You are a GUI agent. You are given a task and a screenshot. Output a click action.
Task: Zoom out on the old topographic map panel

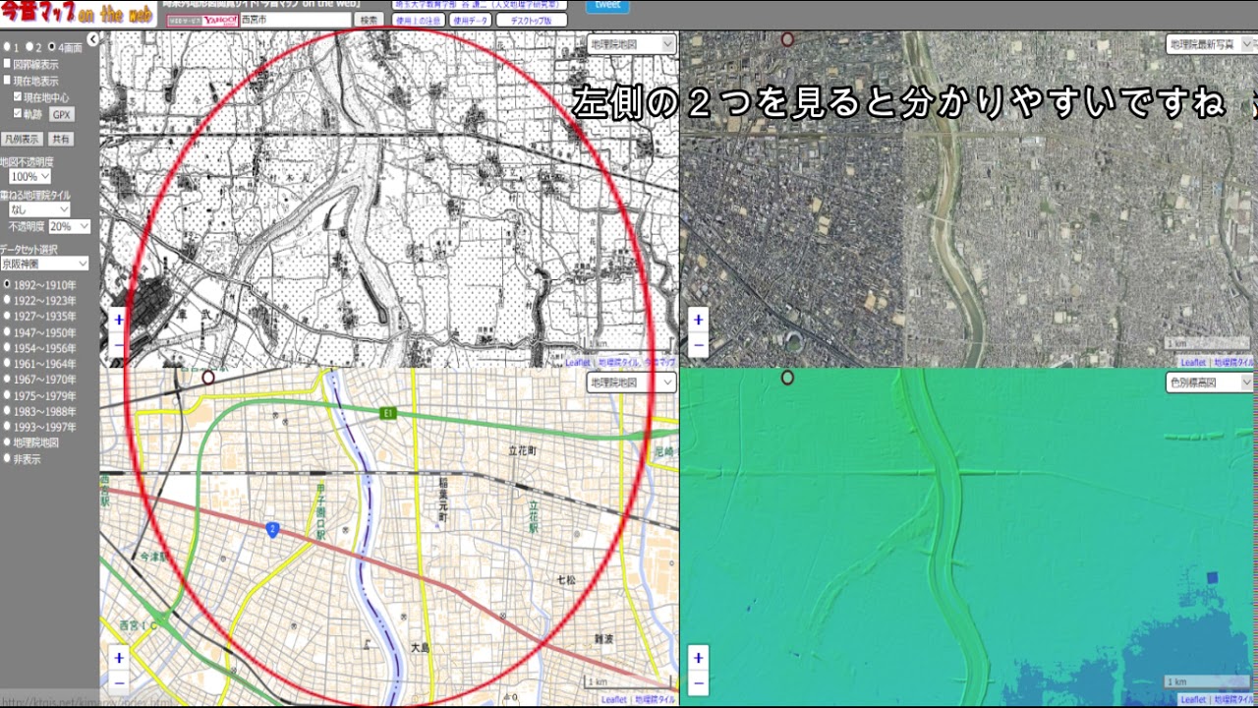(x=119, y=344)
